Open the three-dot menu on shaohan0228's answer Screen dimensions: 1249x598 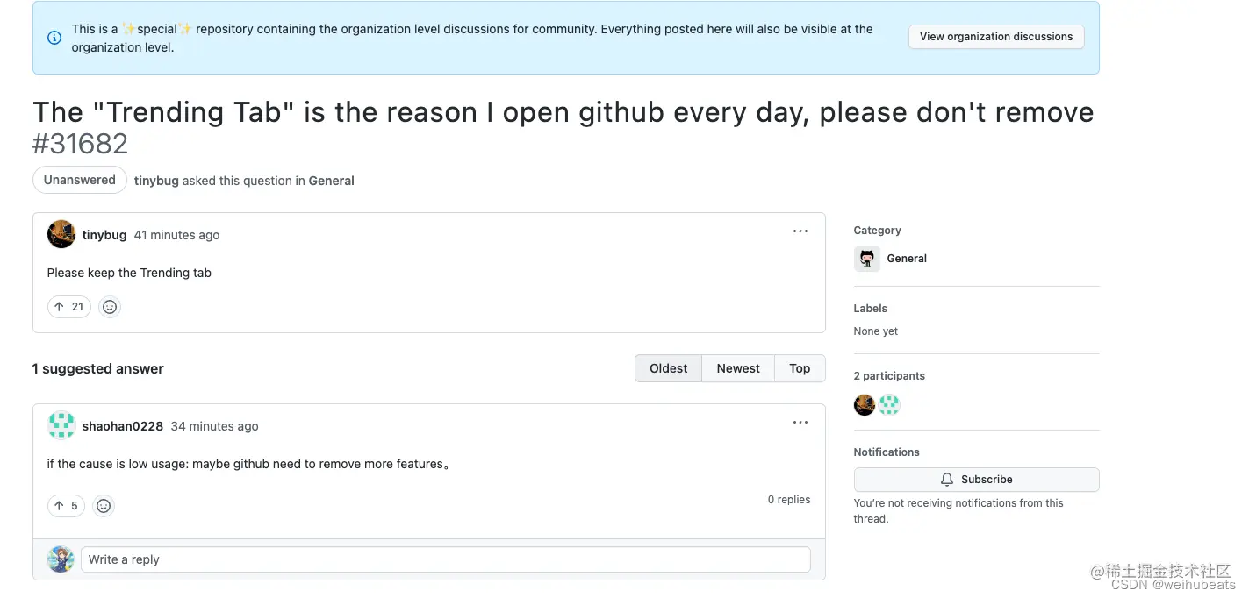800,423
